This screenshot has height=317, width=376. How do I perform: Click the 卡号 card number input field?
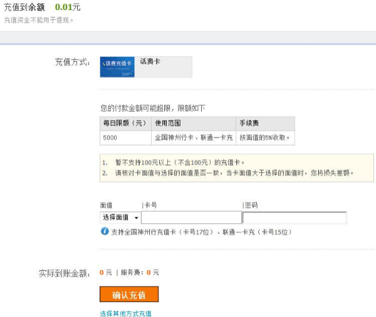tap(191, 218)
